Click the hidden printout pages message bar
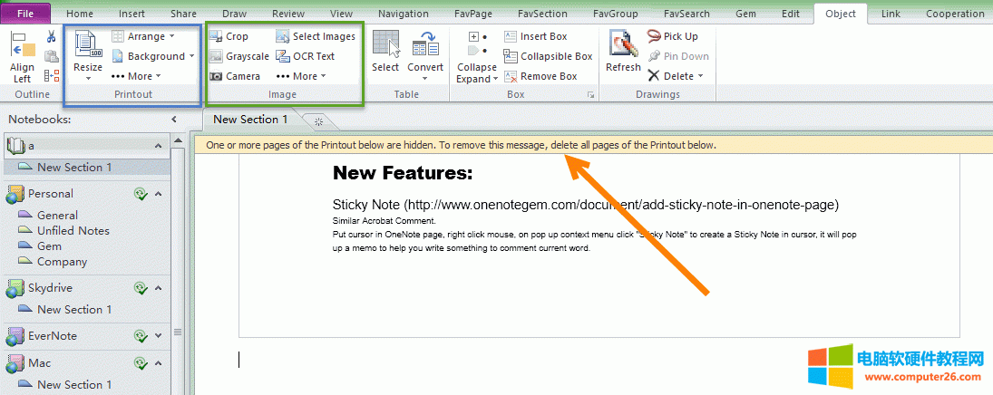The width and height of the screenshot is (993, 395). 593,145
